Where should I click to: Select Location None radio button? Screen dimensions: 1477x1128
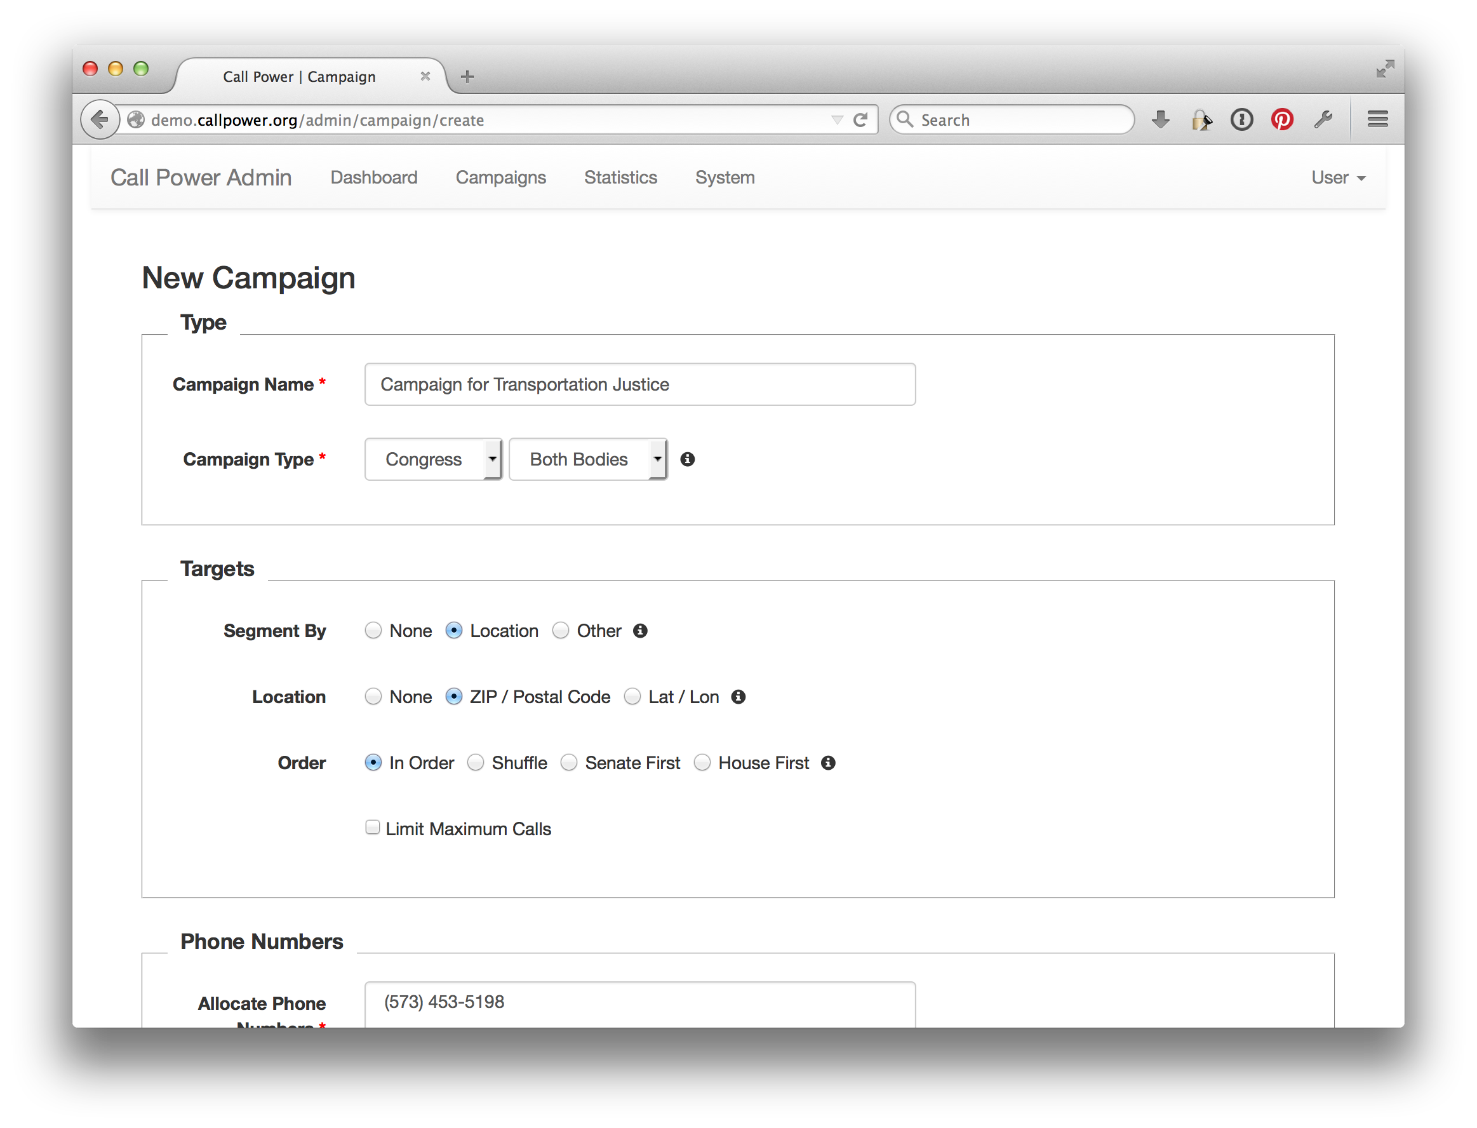(x=373, y=696)
